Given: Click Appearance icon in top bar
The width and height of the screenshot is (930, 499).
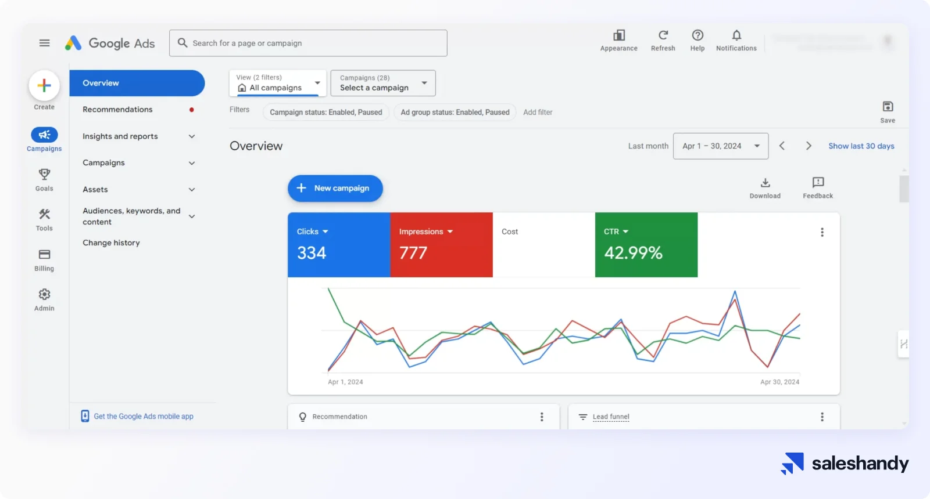Looking at the screenshot, I should (618, 36).
